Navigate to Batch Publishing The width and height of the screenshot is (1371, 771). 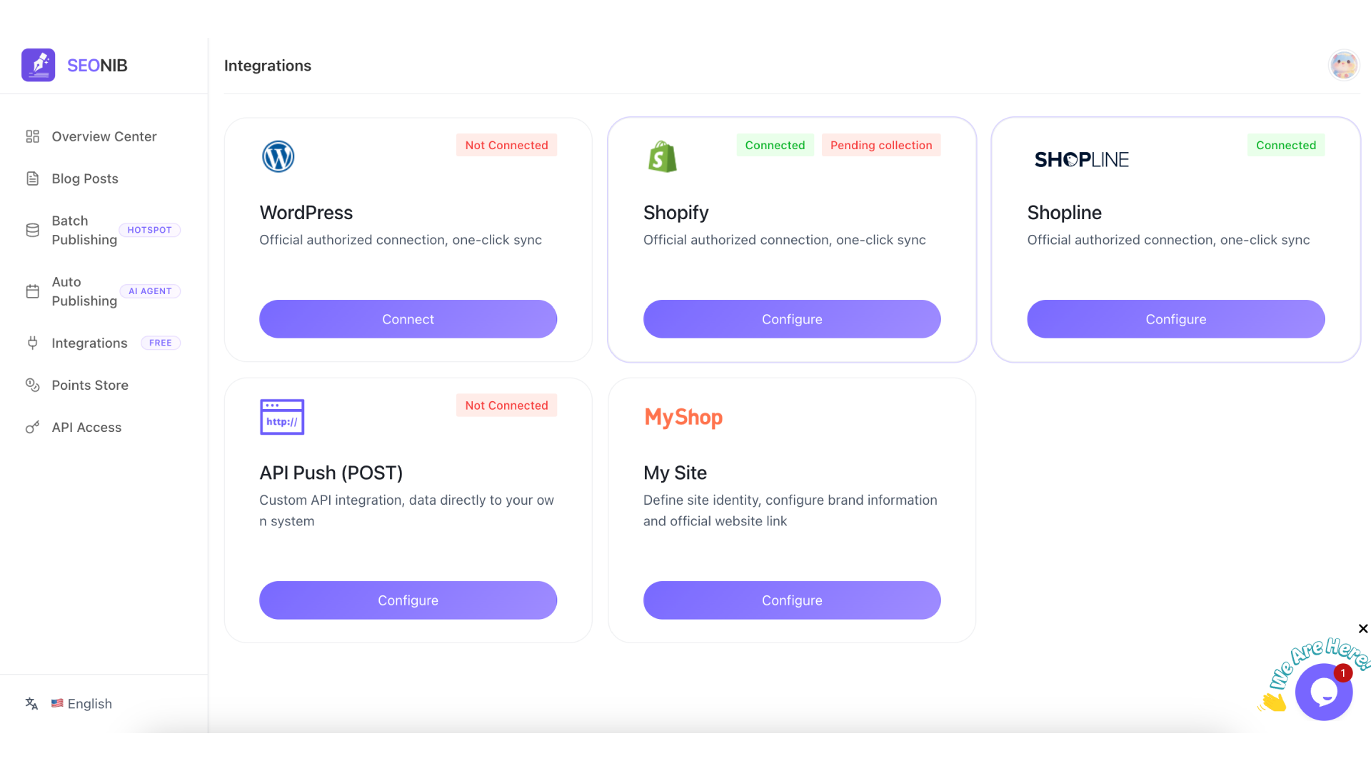coord(84,230)
